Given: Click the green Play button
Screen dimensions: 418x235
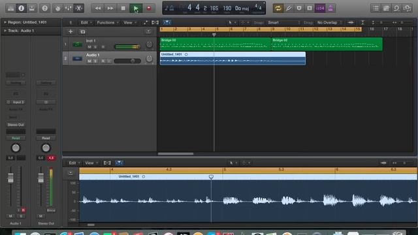Looking at the screenshot, I should (x=136, y=8).
